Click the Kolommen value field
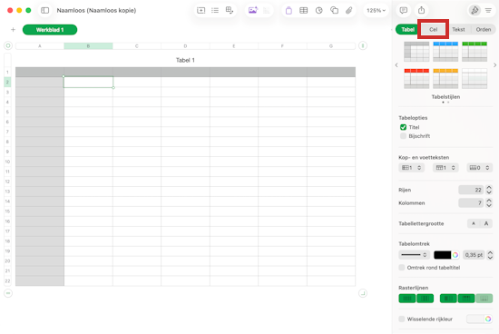This screenshot has height=334, width=499. pyautogui.click(x=471, y=202)
